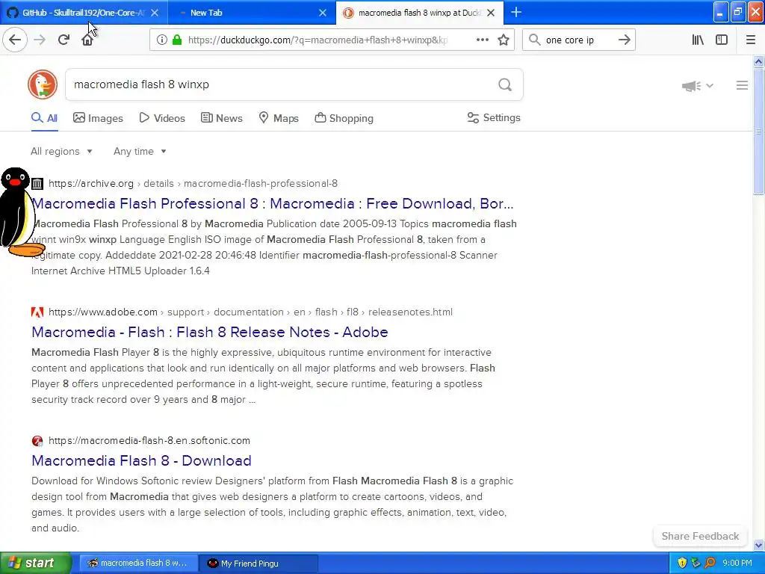Close the GitHub tab

click(154, 13)
